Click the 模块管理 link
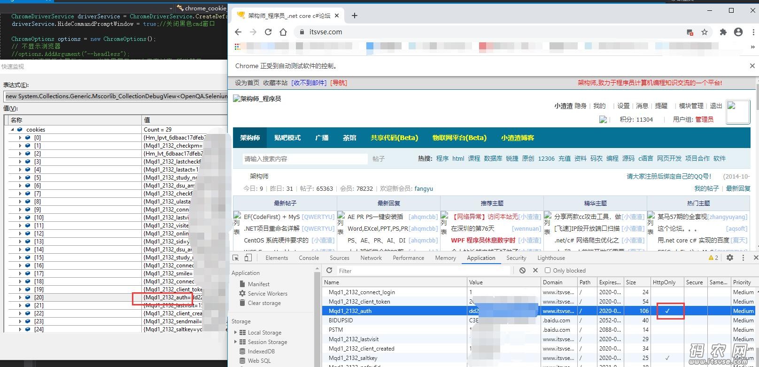The width and height of the screenshot is (759, 367). pyautogui.click(x=691, y=106)
